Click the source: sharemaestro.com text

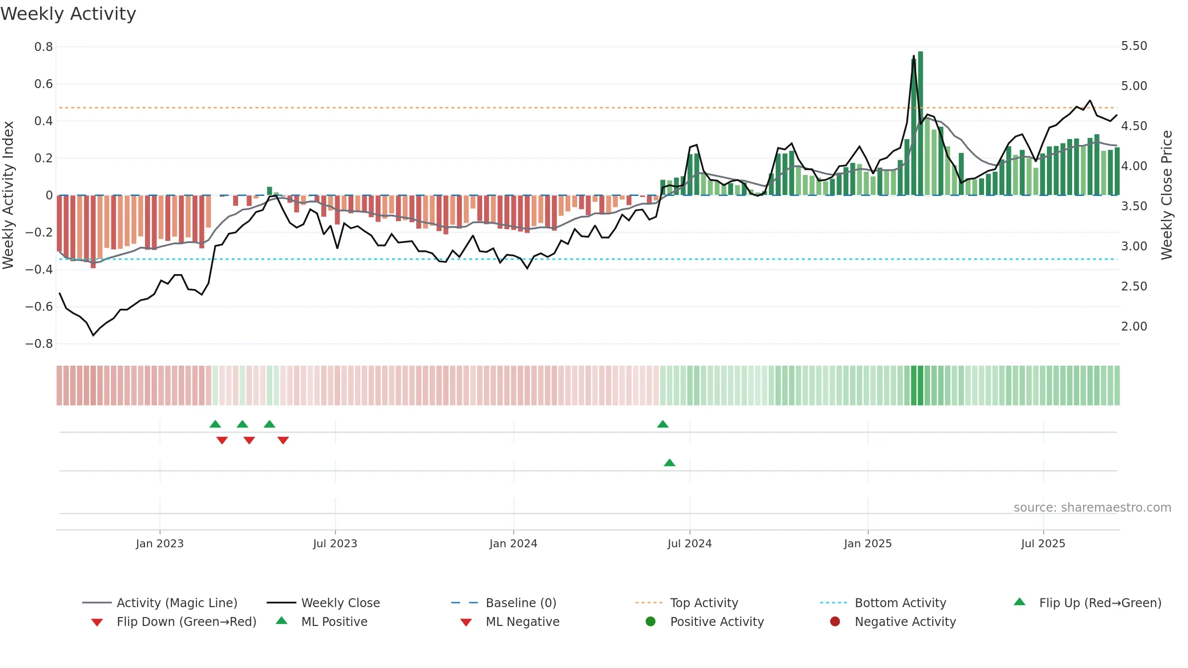point(1092,507)
